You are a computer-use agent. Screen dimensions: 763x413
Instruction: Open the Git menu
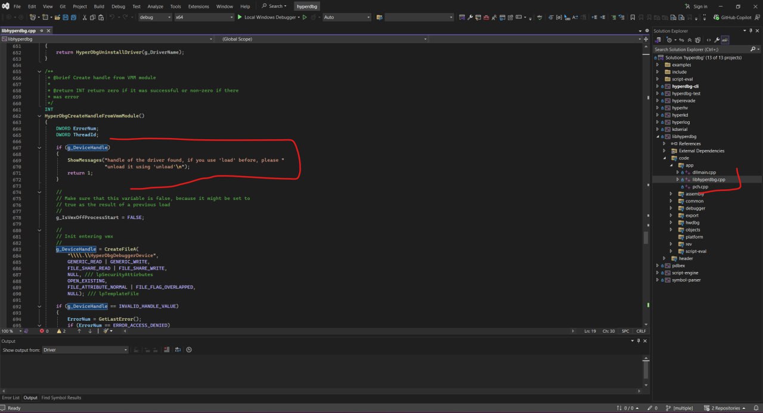[x=63, y=7]
